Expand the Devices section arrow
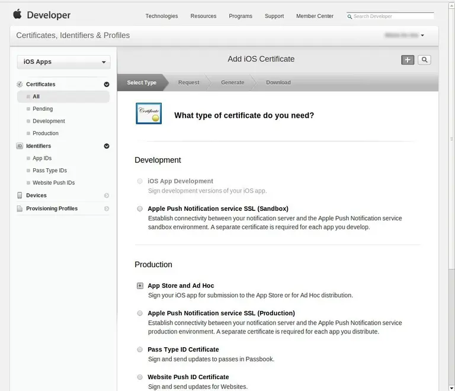The height and width of the screenshot is (391, 455). click(107, 195)
